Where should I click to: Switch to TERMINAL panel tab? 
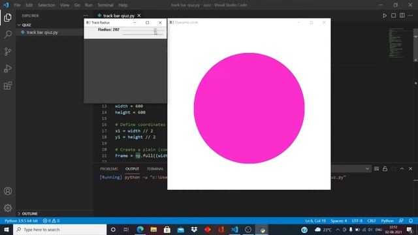[155, 168]
